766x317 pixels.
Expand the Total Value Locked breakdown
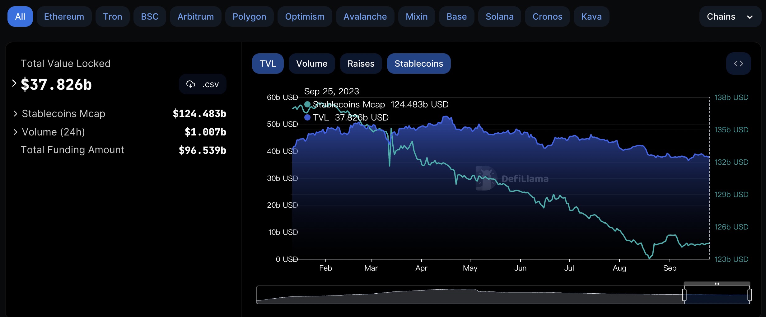[14, 83]
